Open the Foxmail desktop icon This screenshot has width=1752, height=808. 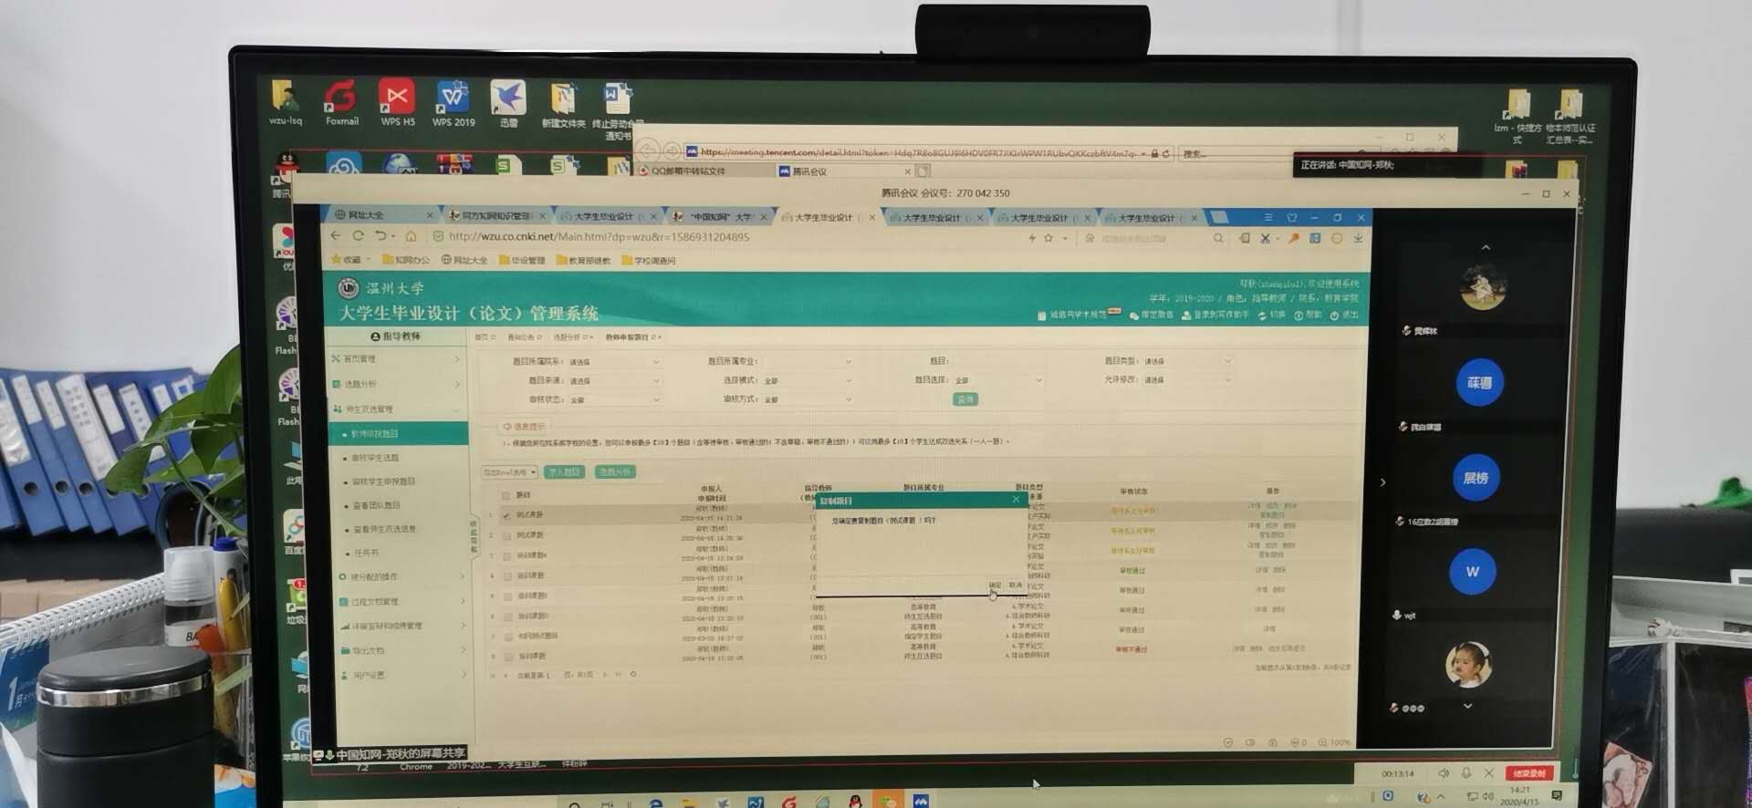click(341, 98)
